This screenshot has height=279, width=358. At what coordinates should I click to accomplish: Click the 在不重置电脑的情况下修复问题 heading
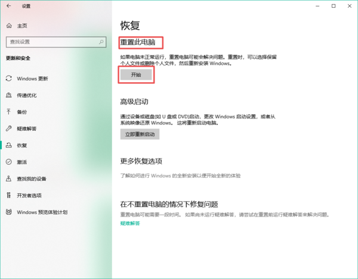(169, 204)
